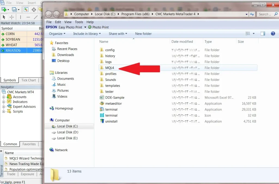Switch to Favorites tab in MetaTrader Navigator

pyautogui.click(x=29, y=144)
